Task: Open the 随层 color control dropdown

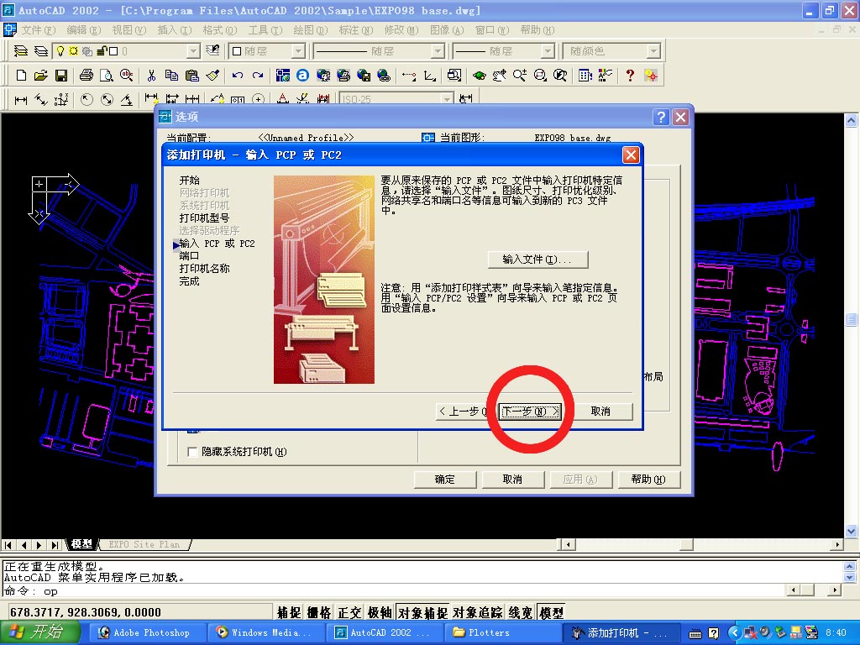Action: click(298, 51)
